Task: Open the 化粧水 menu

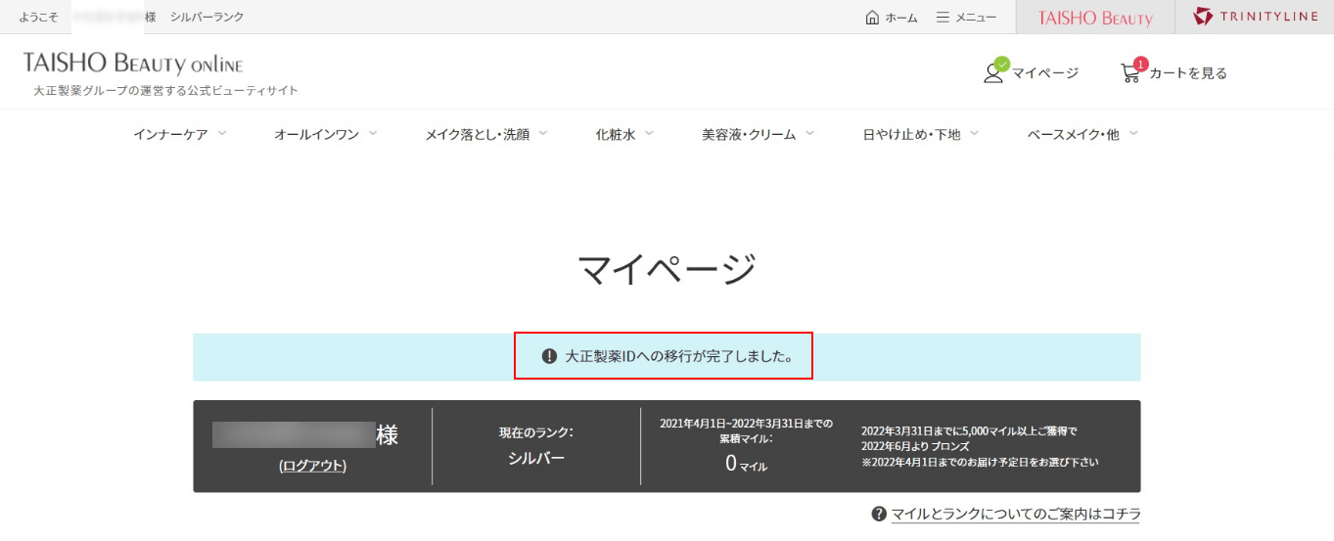Action: [616, 135]
